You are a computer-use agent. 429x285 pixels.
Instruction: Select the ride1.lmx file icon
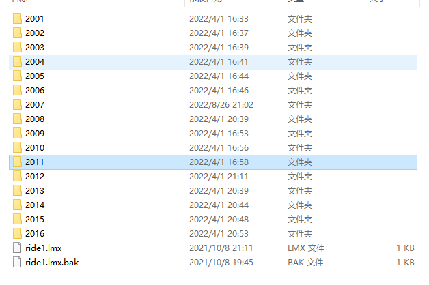pyautogui.click(x=17, y=248)
